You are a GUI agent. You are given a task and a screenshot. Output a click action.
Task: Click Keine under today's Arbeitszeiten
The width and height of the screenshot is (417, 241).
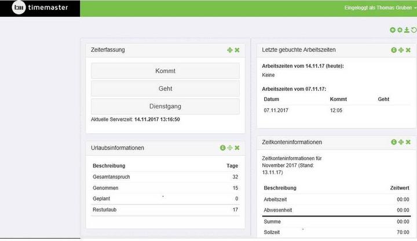[x=268, y=75]
